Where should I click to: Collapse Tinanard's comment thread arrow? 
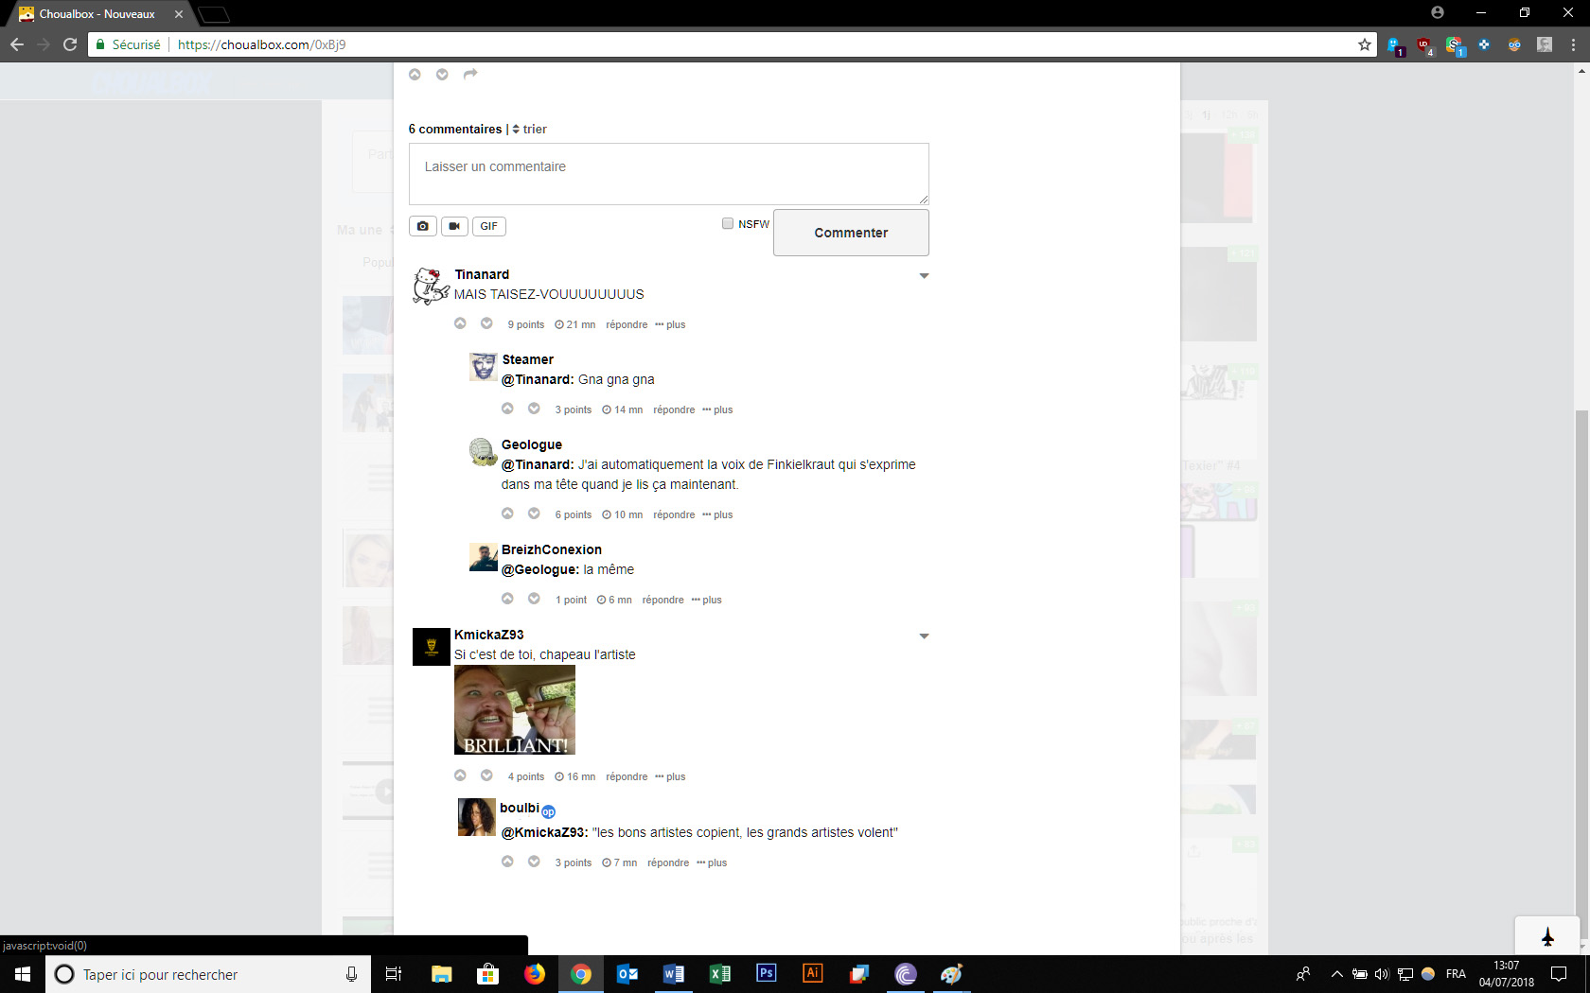(x=924, y=276)
